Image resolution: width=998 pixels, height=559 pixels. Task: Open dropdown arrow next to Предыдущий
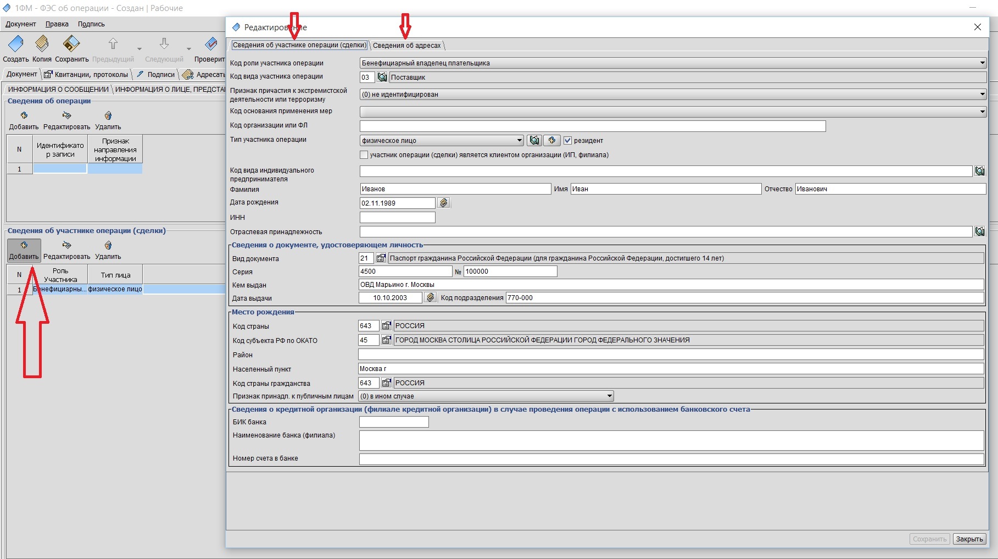tap(139, 49)
